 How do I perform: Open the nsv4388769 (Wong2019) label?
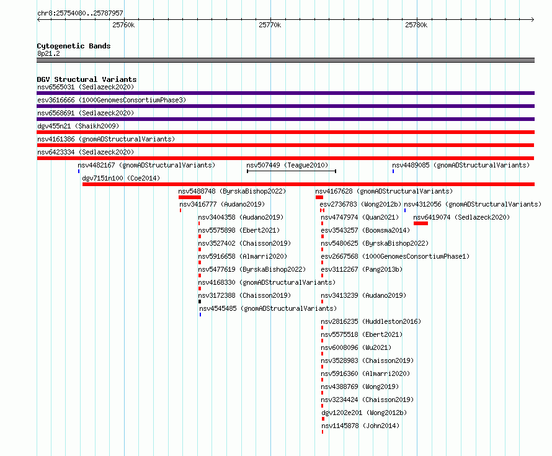click(x=360, y=387)
